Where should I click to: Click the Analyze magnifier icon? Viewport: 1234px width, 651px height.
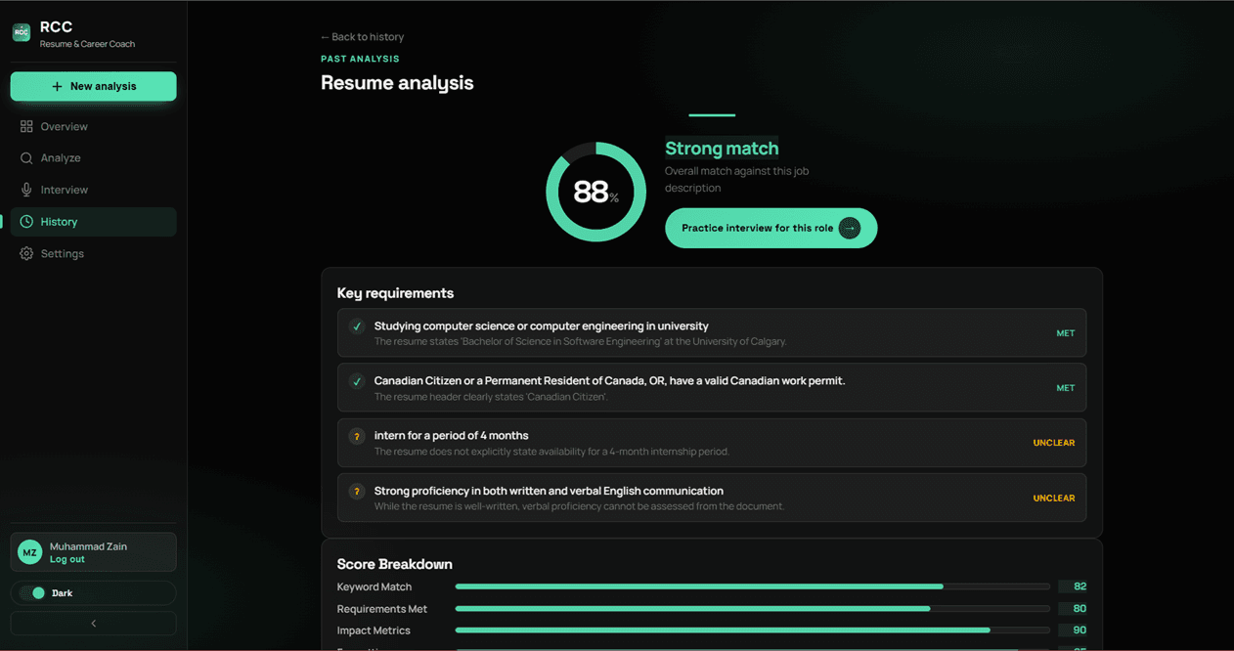(26, 157)
